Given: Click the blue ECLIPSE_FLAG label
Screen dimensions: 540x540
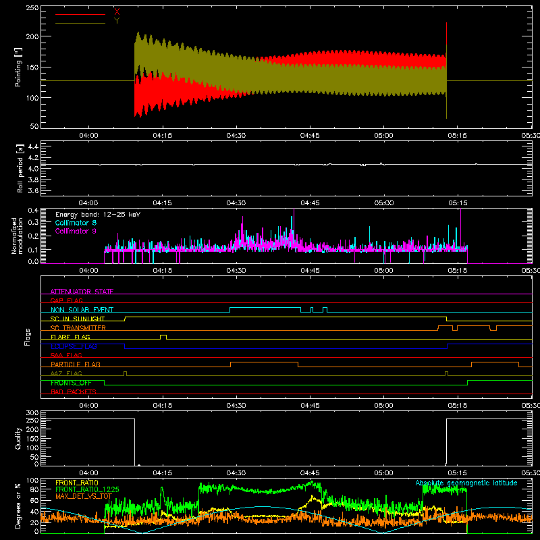Looking at the screenshot, I should (x=74, y=346).
